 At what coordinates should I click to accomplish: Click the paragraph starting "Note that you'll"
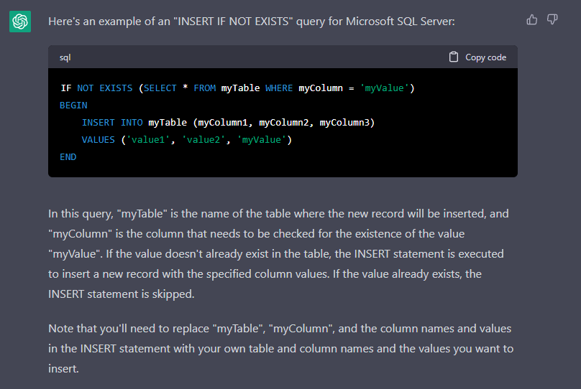(x=281, y=348)
